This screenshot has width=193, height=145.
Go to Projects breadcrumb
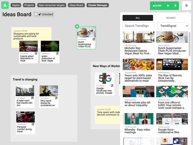[x=29, y=5]
